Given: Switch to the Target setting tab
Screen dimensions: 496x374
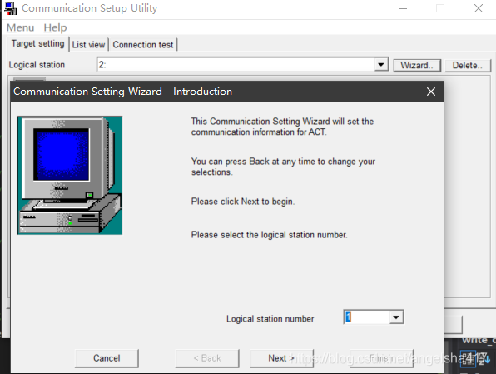Looking at the screenshot, I should pos(38,43).
